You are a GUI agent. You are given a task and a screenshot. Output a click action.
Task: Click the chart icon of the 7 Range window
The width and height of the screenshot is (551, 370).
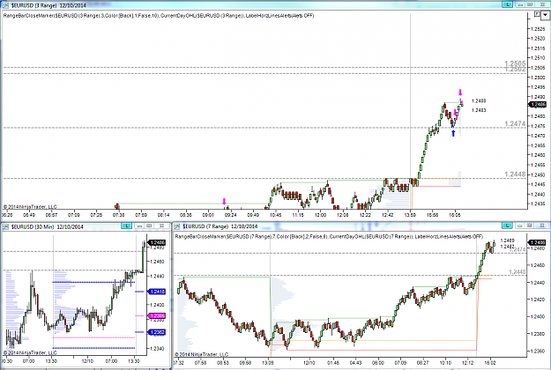(x=177, y=226)
